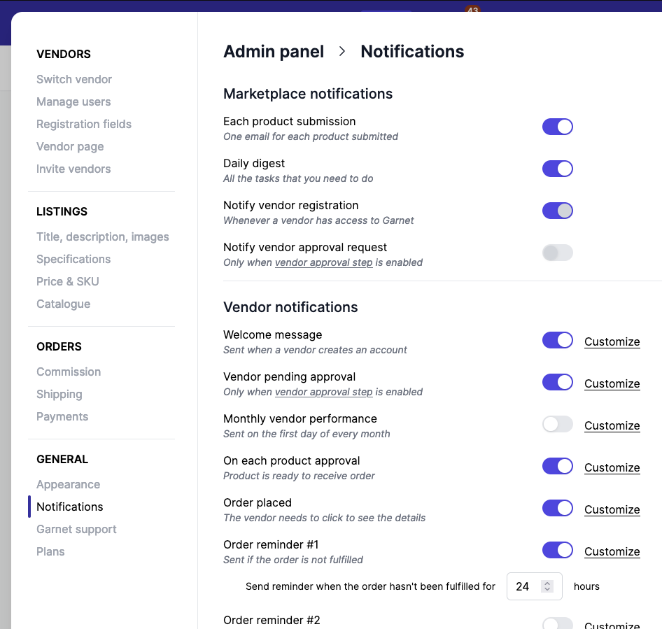The height and width of the screenshot is (629, 662).
Task: Open the Vendor page section
Action: point(70,146)
